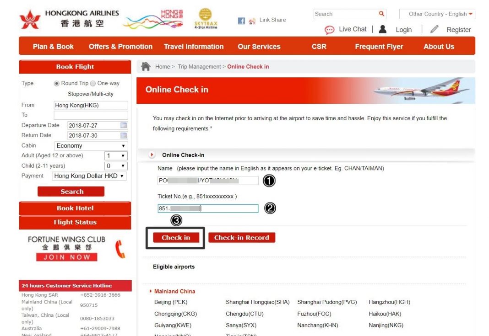The image size is (489, 336).
Task: Click the flight Search button
Action: (71, 192)
